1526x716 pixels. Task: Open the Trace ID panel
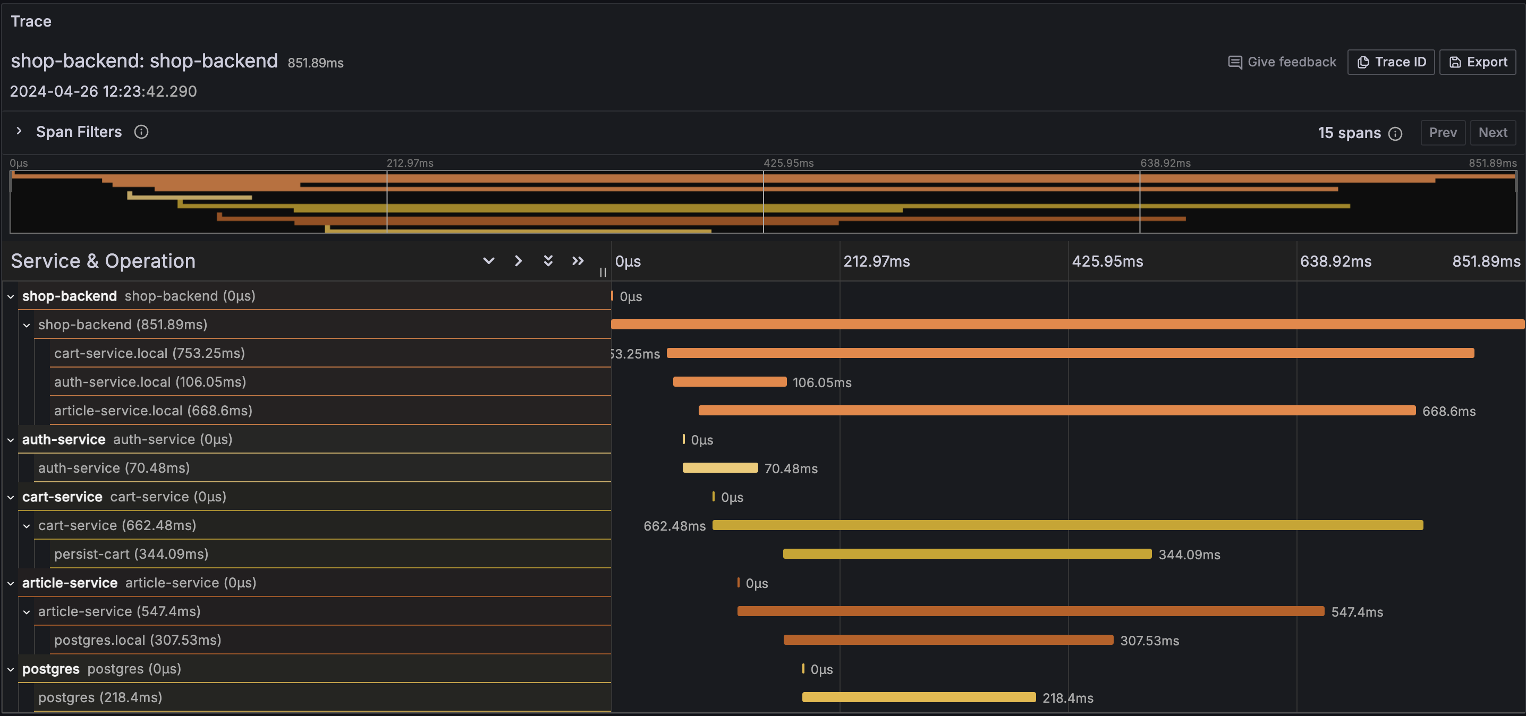pos(1391,62)
